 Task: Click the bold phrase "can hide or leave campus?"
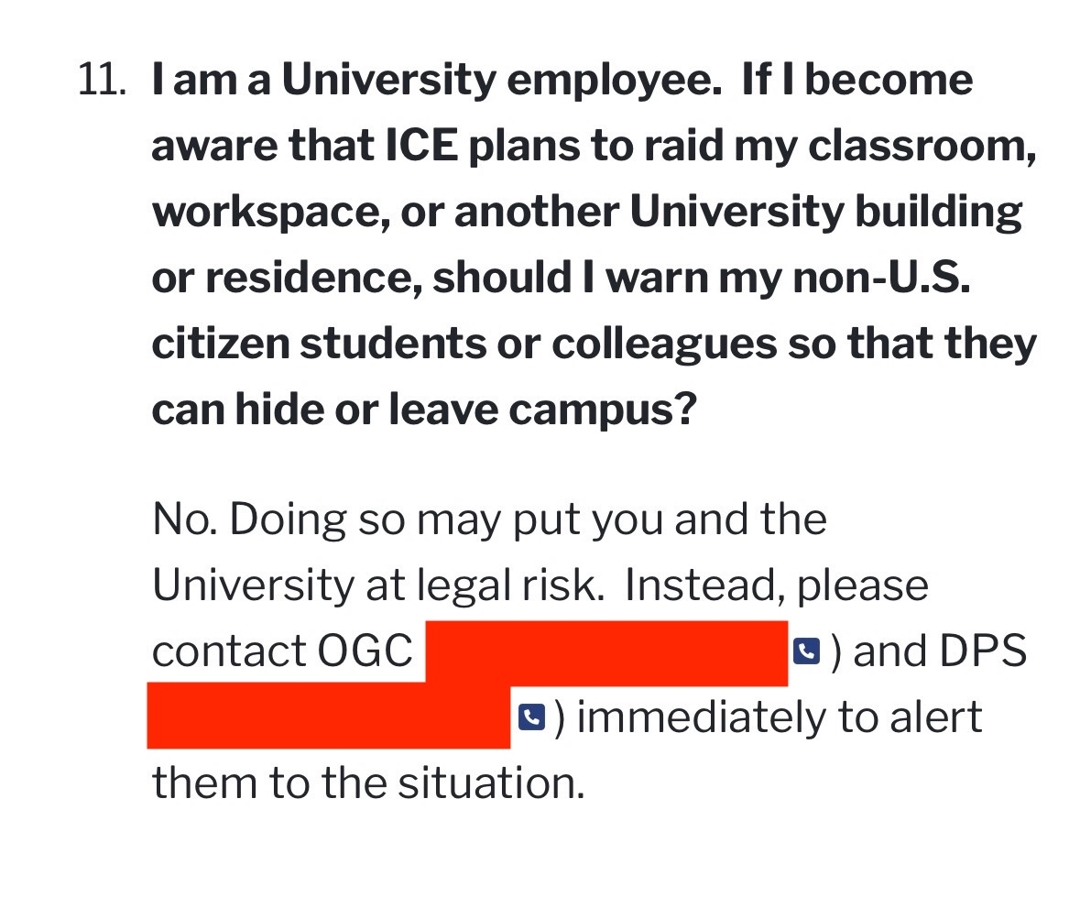point(420,410)
